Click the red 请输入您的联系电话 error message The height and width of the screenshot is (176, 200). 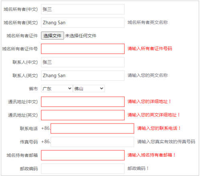coord(159,128)
